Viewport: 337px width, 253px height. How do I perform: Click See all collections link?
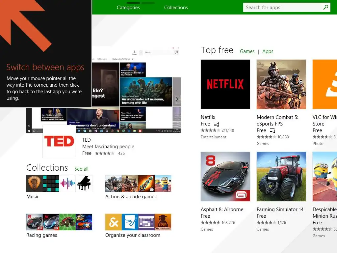pos(82,169)
